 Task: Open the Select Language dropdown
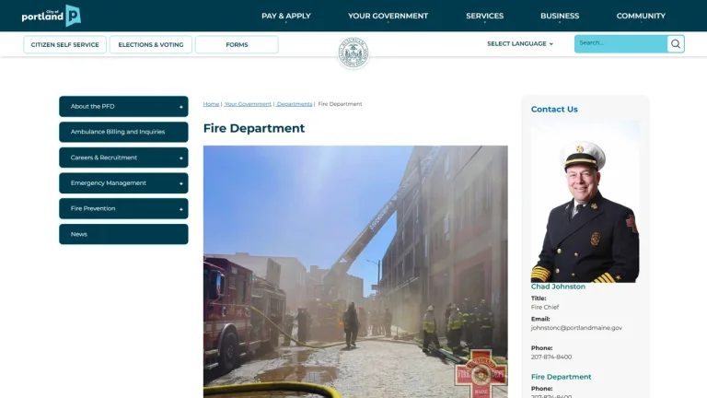pyautogui.click(x=520, y=44)
